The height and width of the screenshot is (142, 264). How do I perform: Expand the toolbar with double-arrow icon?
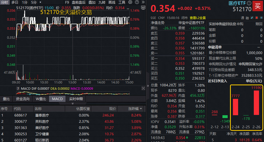click(143, 2)
